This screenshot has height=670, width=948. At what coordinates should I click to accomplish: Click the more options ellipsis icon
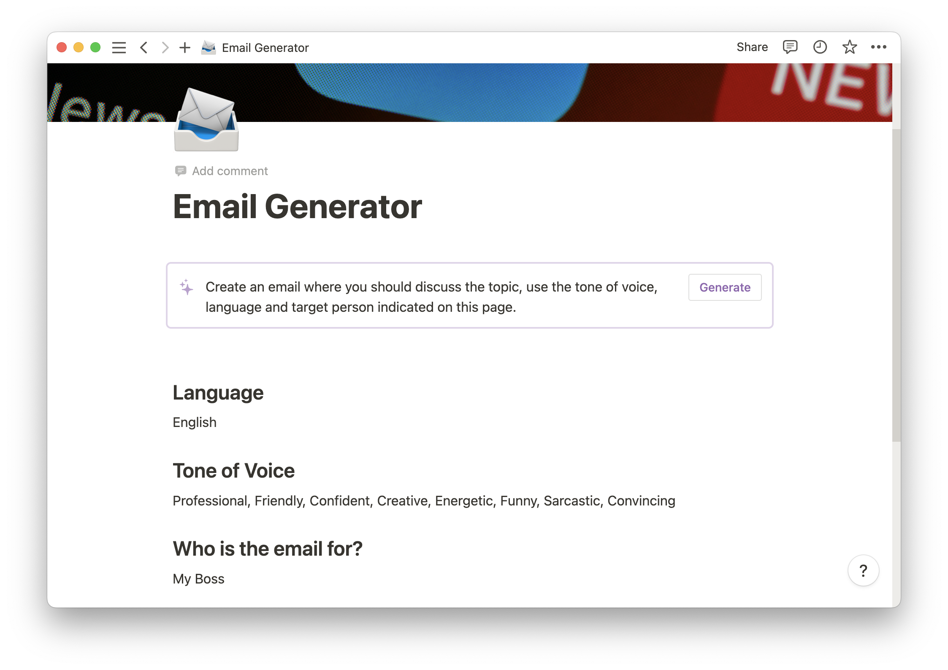click(878, 48)
